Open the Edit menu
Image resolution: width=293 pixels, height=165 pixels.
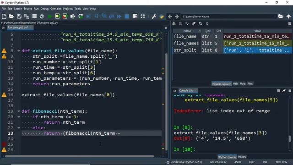point(10,9)
